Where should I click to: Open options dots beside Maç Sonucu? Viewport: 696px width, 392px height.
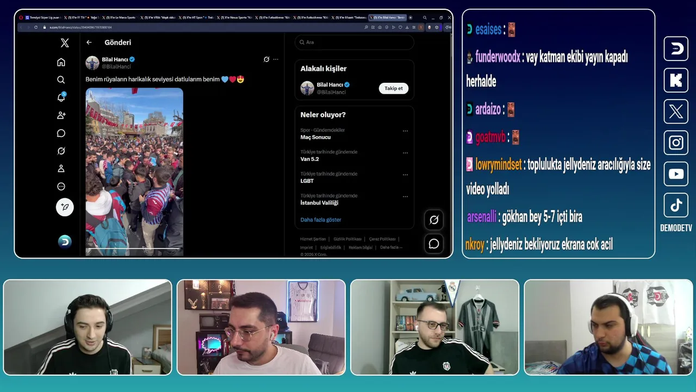point(405,131)
